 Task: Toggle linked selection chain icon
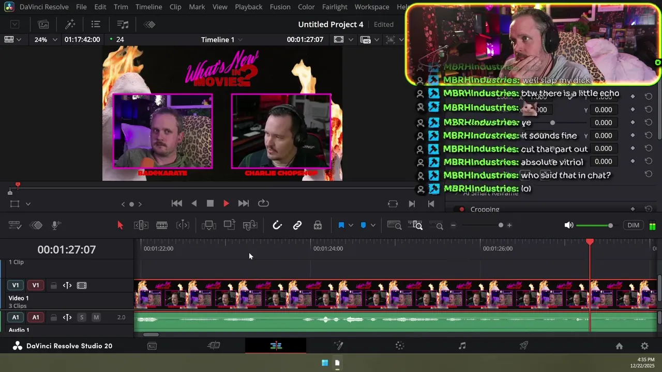[x=297, y=225]
